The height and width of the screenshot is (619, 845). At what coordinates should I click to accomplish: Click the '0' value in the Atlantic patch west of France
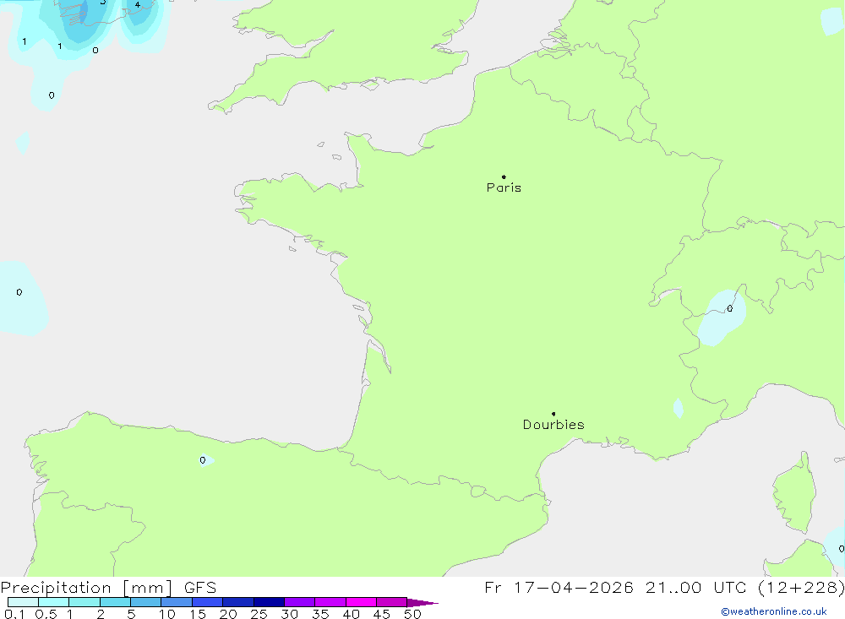point(19,292)
